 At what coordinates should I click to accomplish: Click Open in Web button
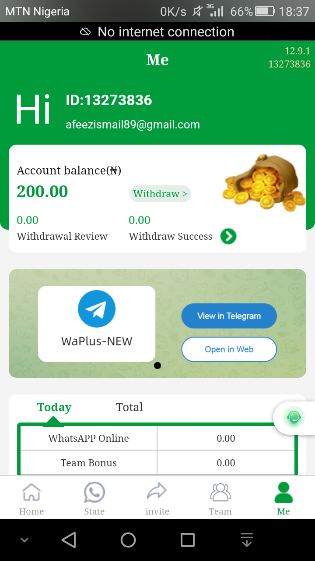point(229,349)
